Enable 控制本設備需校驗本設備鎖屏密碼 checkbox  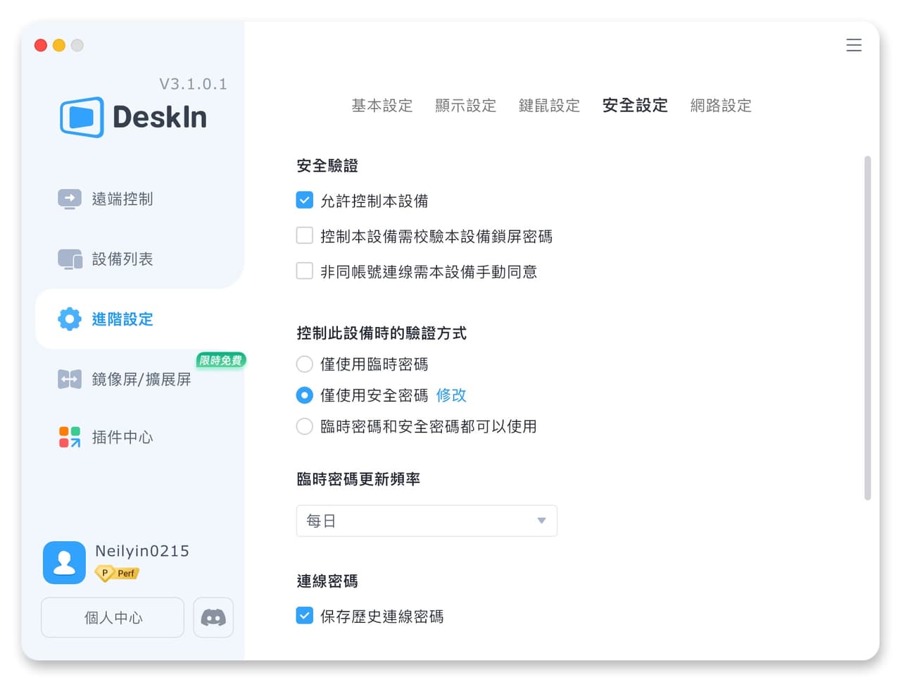point(305,235)
